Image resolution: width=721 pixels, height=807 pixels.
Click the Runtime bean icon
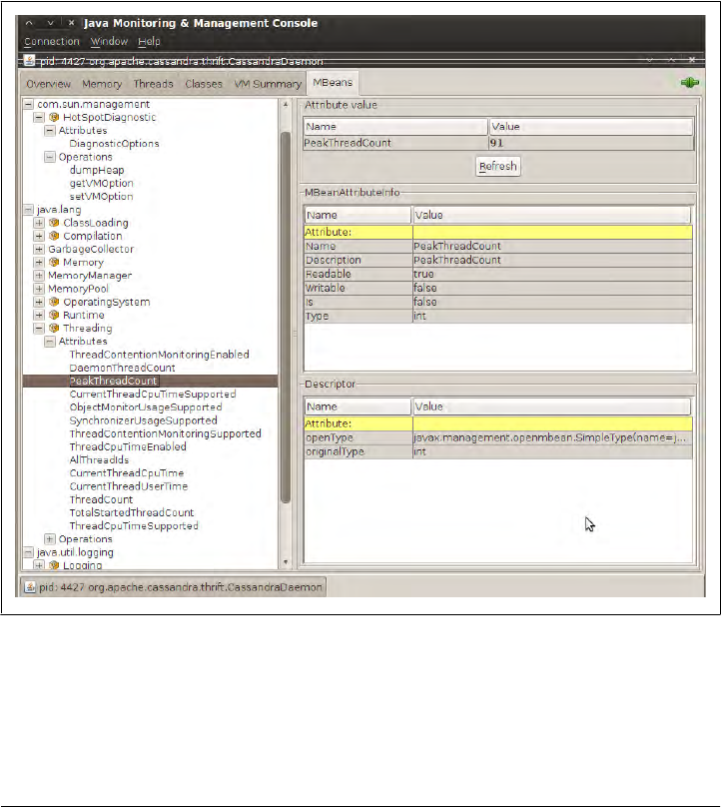point(54,315)
